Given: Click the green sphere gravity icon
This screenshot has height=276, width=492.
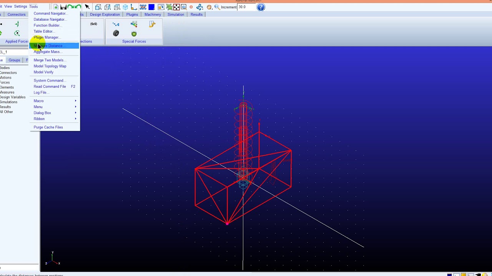Looking at the screenshot, I should 134,34.
